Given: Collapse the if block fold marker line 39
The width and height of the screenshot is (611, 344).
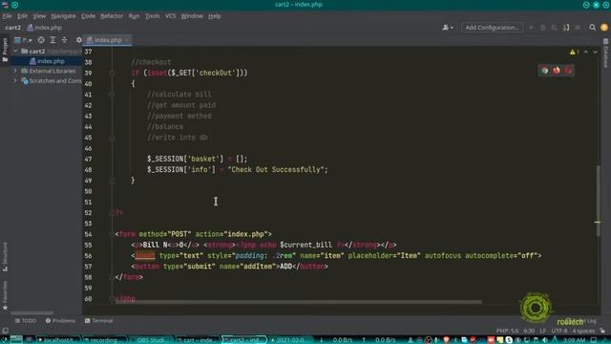Looking at the screenshot, I should pos(112,73).
